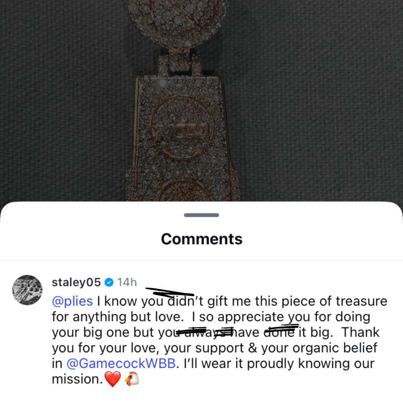Grab the Comments sheet drag handle

tap(201, 215)
